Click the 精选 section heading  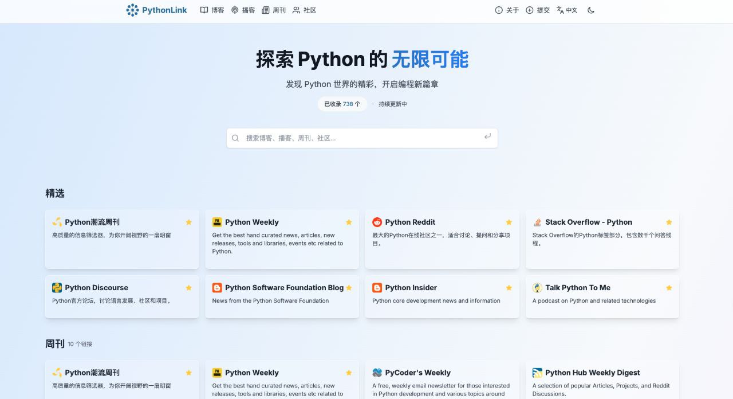coord(55,193)
